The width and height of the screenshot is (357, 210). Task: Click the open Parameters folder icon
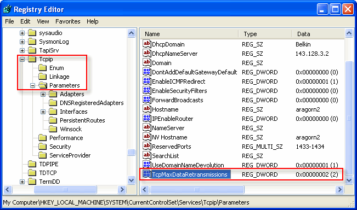[x=43, y=85]
